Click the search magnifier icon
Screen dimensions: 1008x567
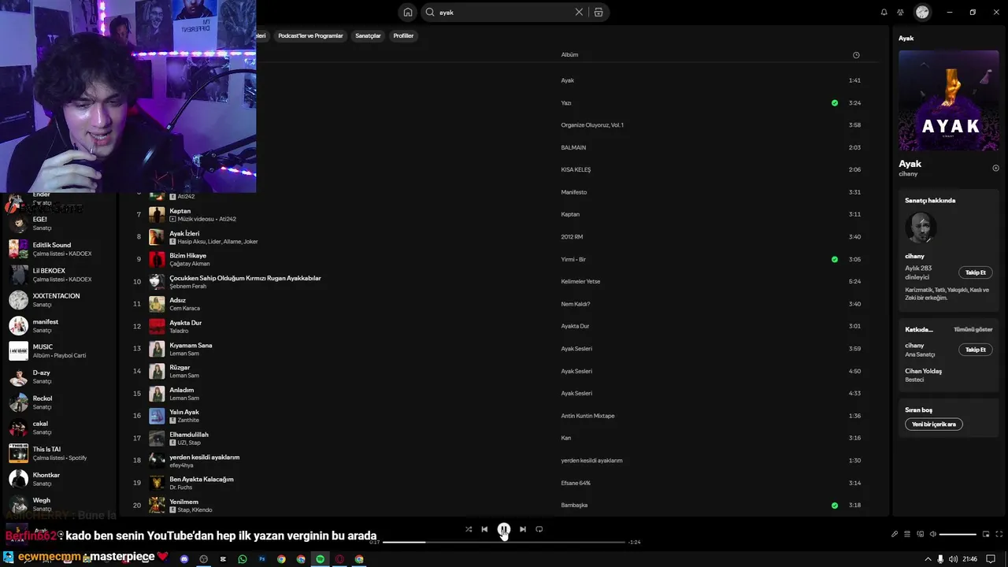point(430,13)
